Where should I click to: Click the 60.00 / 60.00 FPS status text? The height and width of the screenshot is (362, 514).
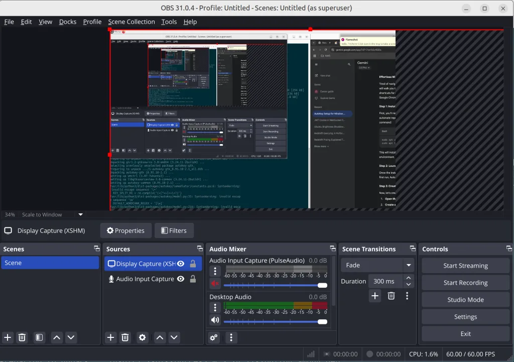pyautogui.click(x=470, y=354)
